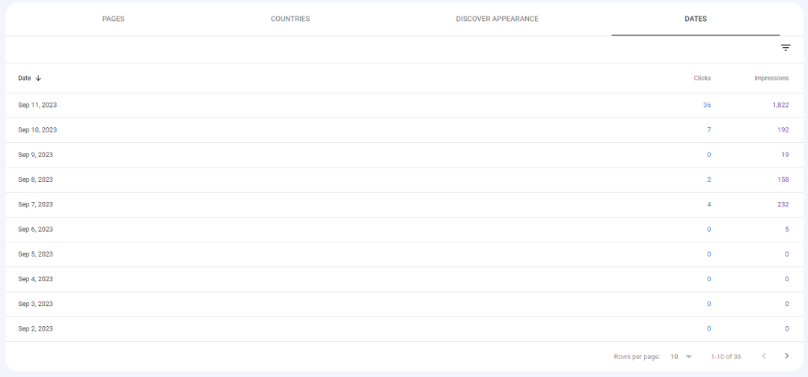This screenshot has height=377, width=808.
Task: Select the Sep 3, 2023 row
Action: click(404, 304)
